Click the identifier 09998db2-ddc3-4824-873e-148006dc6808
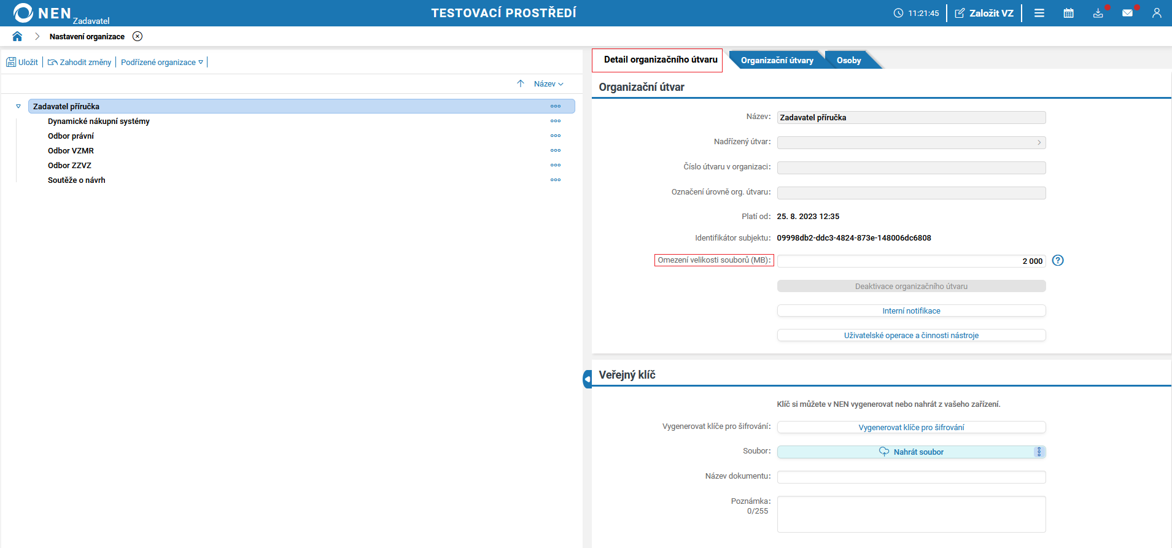This screenshot has width=1172, height=548. coord(854,238)
